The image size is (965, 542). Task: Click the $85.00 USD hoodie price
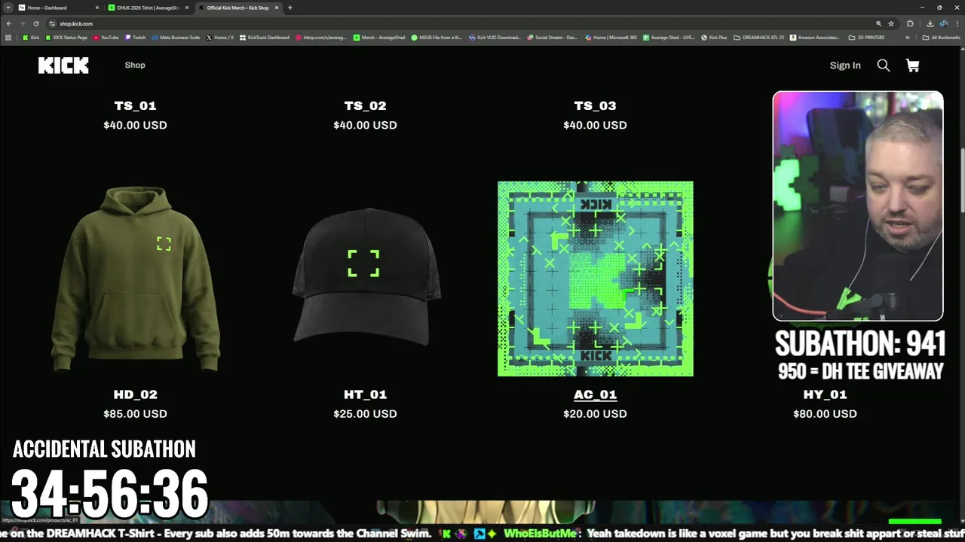click(x=136, y=414)
